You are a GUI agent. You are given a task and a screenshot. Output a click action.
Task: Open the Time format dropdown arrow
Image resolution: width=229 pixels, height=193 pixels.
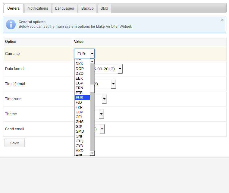[x=114, y=84]
